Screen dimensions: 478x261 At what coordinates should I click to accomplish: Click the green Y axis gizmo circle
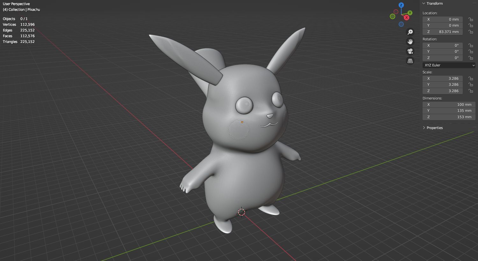[410, 13]
